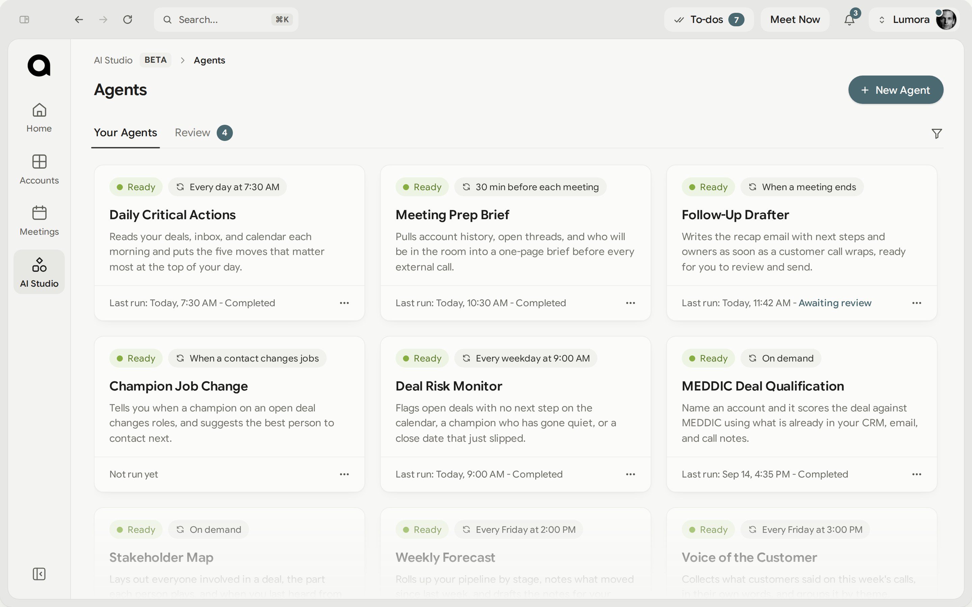The width and height of the screenshot is (972, 607).
Task: Open Daily Critical Actions agent card title
Action: coord(172,215)
